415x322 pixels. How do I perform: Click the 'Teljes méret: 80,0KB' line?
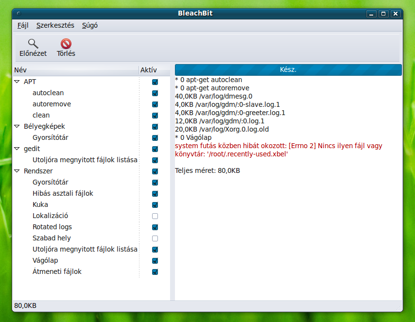click(207, 170)
